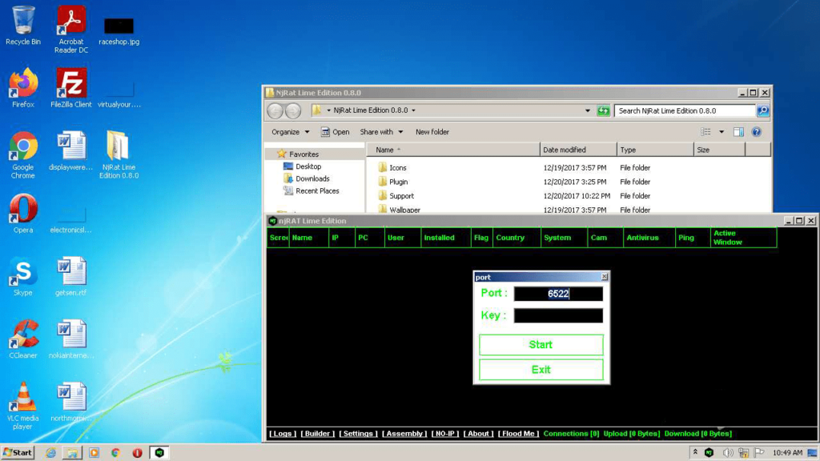Go forward in the Explorer window
The height and width of the screenshot is (461, 820).
pos(293,110)
